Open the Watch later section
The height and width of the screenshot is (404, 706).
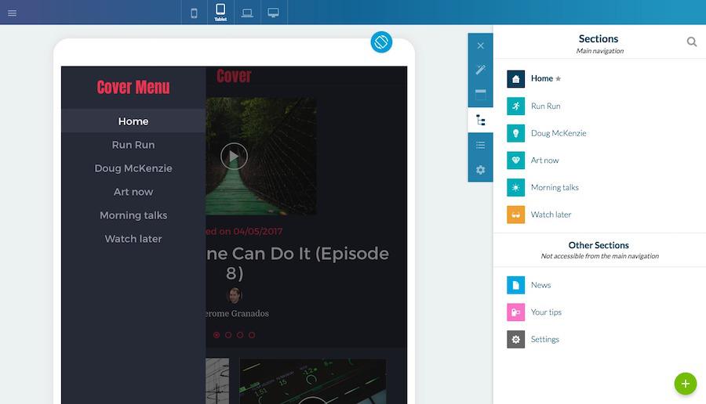coord(551,215)
